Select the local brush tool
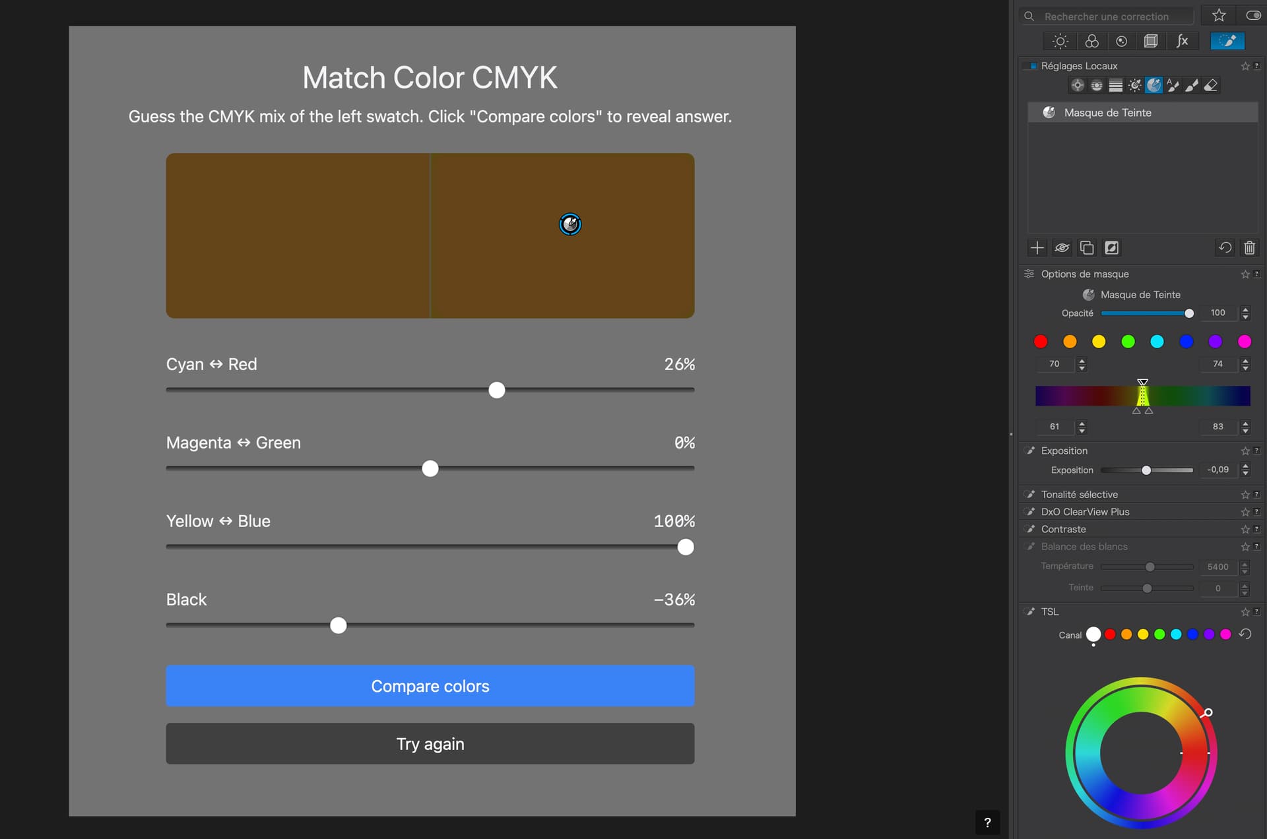 [1192, 85]
